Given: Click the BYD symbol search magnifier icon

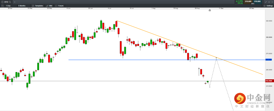Looking at the screenshot, I should point(10,2).
